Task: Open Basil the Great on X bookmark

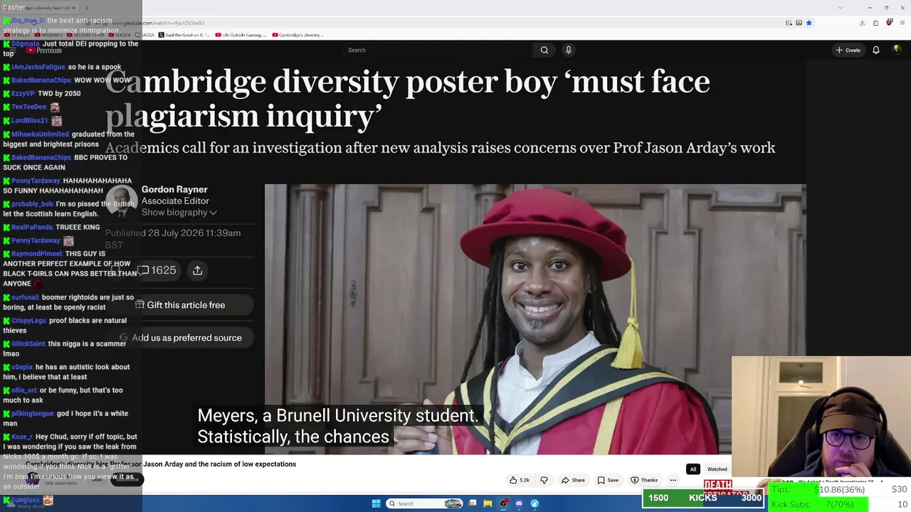Action: (184, 35)
